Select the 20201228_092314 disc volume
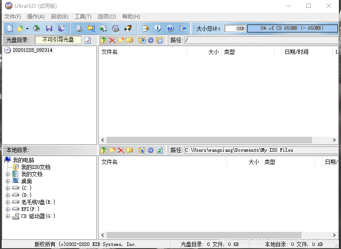 point(32,50)
